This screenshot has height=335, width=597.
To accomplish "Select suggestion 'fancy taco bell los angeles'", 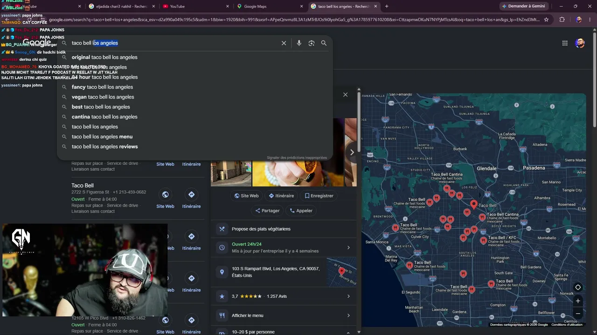I will [195, 87].
